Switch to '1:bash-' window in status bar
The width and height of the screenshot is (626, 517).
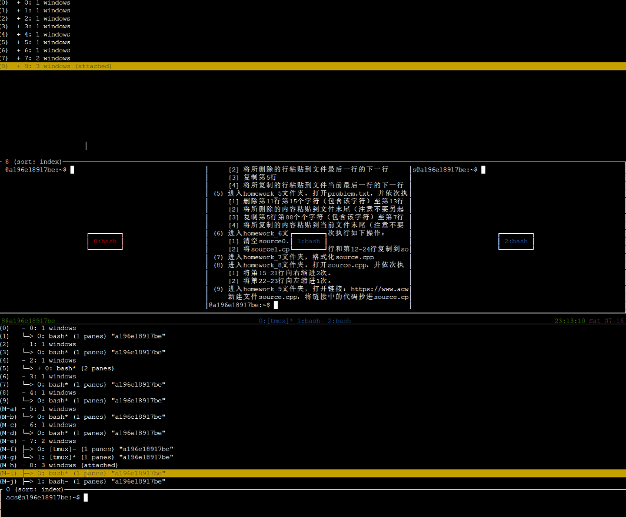point(310,321)
